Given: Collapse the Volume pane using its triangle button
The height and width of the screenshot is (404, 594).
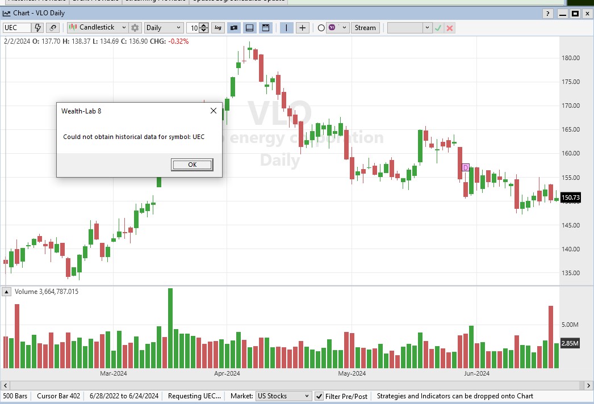Looking at the screenshot, I should (6, 292).
